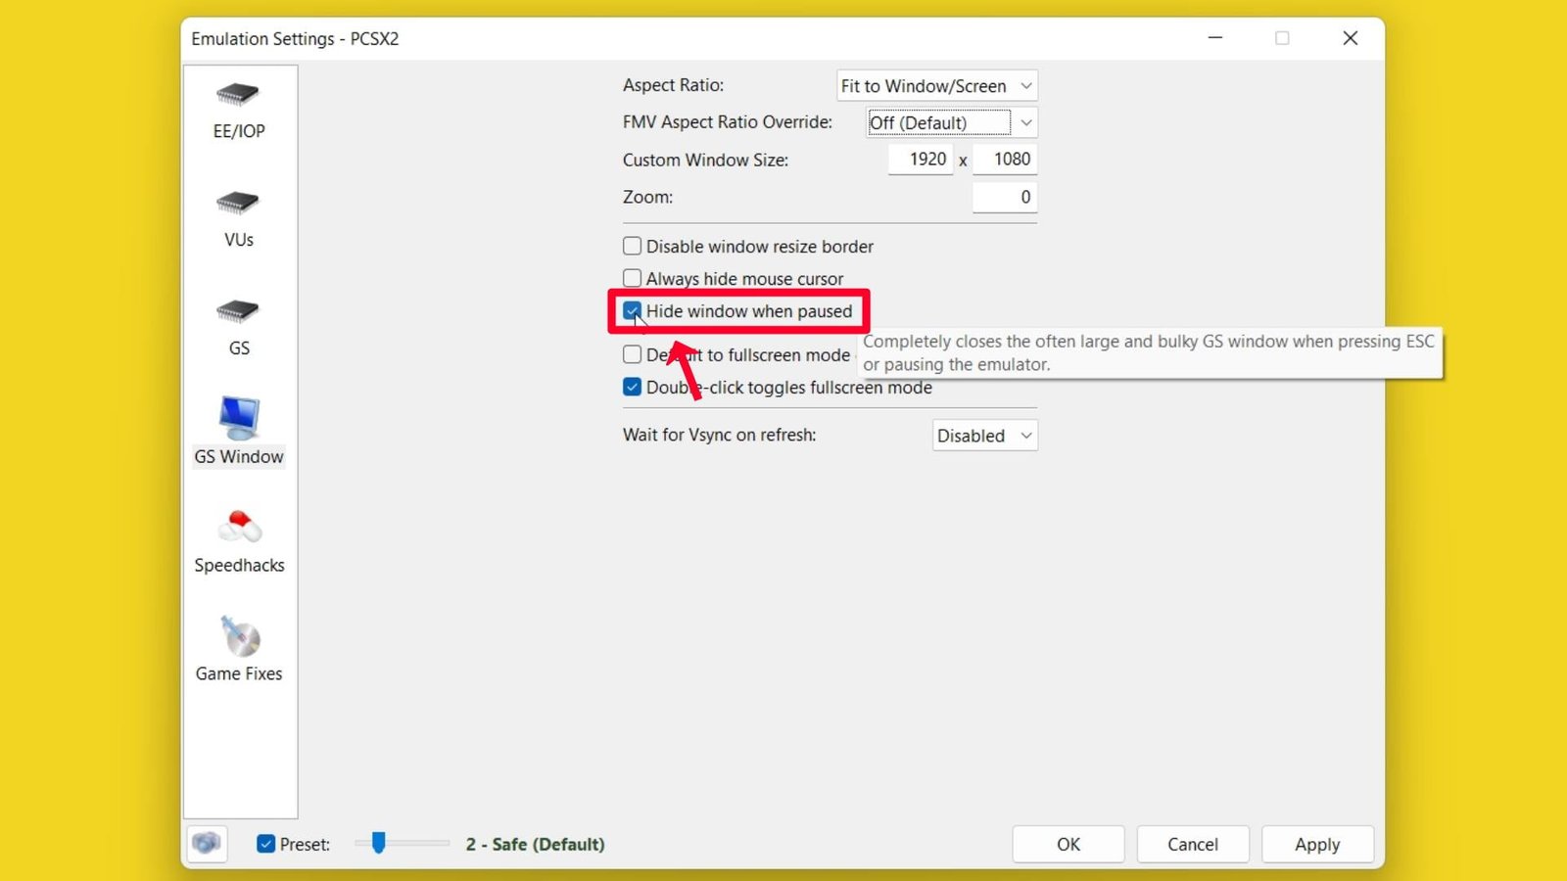Screen dimensions: 1567x881
Task: Uncheck Hide window when paused
Action: pos(633,311)
